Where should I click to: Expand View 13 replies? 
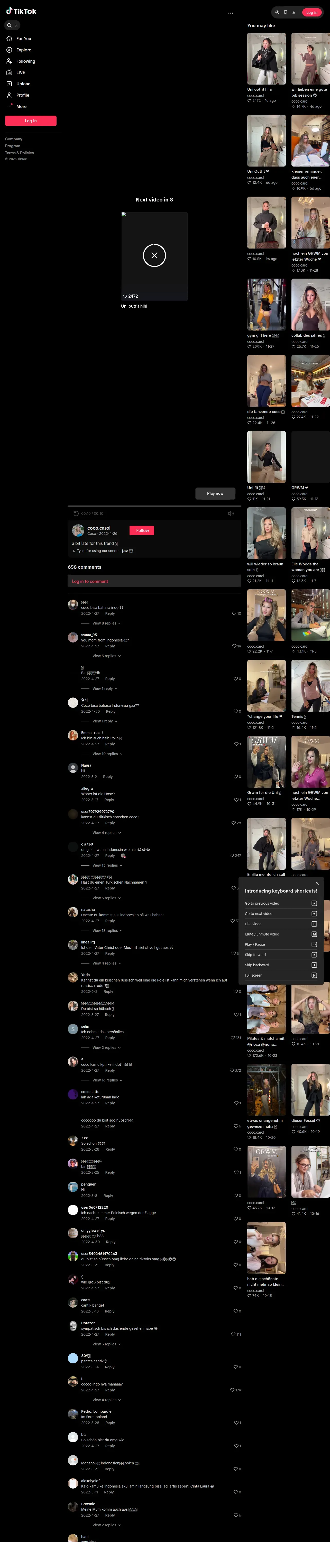(107, 866)
